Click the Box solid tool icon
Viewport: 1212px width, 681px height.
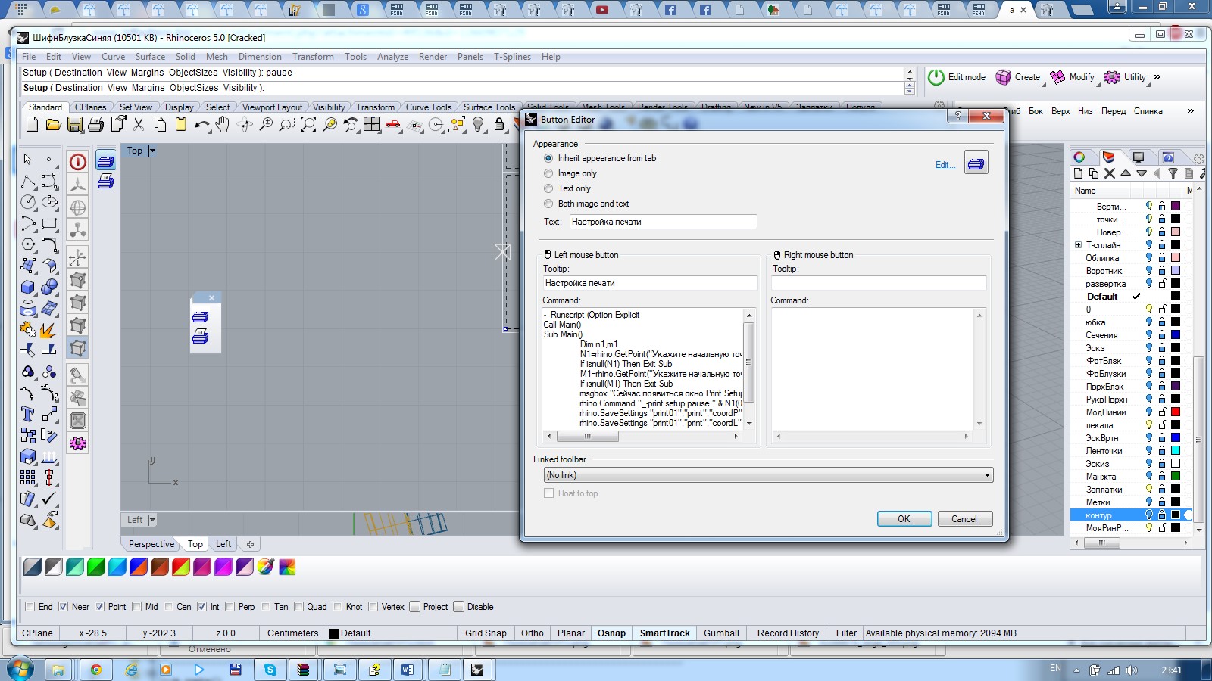(x=28, y=288)
